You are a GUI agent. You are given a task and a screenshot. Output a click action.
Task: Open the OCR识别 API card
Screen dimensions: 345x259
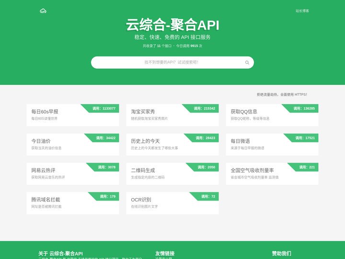coord(172,203)
